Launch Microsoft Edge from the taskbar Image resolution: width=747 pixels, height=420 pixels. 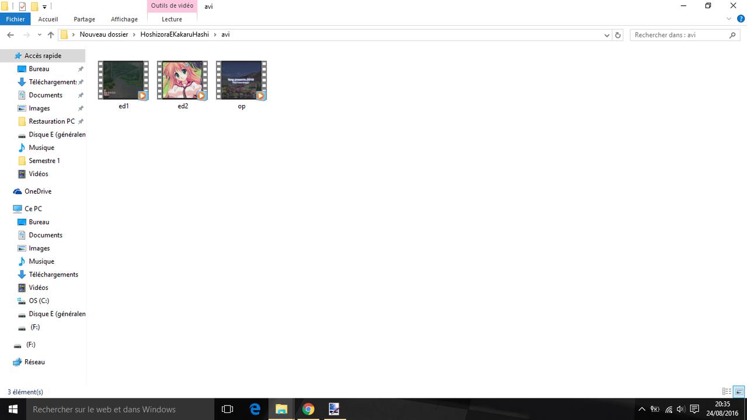(x=255, y=409)
